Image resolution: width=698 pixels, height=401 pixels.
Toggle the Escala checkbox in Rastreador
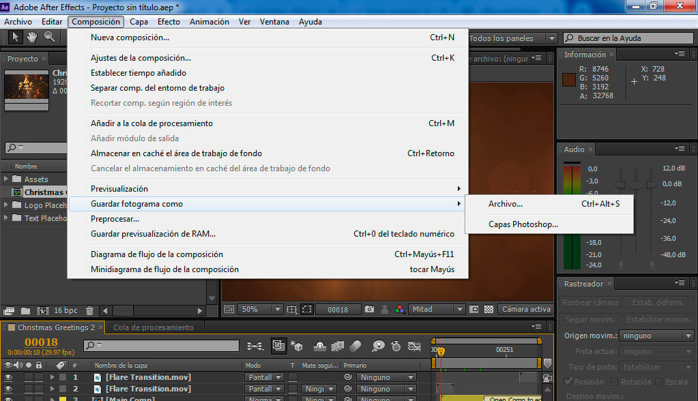(x=659, y=381)
